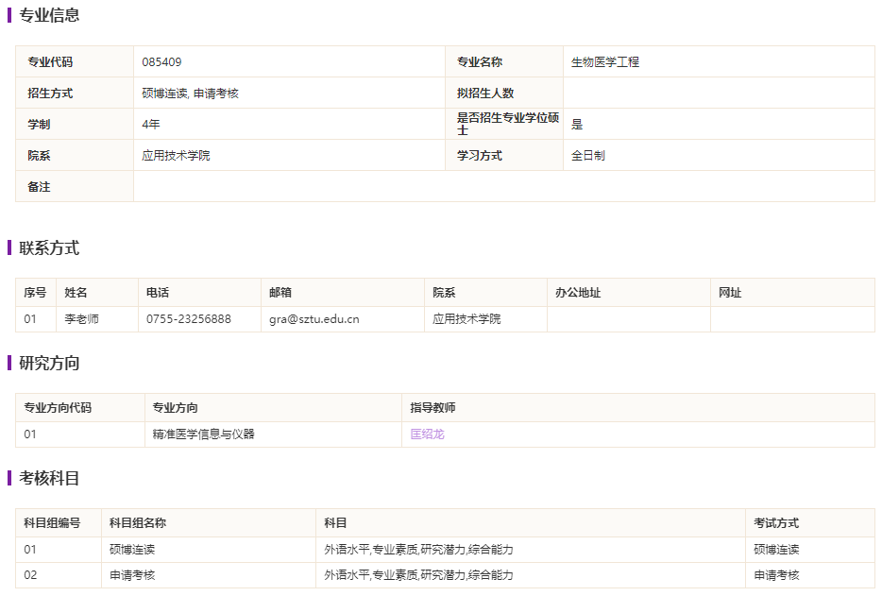The width and height of the screenshot is (882, 596).
Task: Click the 申请考核 subject group name
Action: tap(132, 575)
